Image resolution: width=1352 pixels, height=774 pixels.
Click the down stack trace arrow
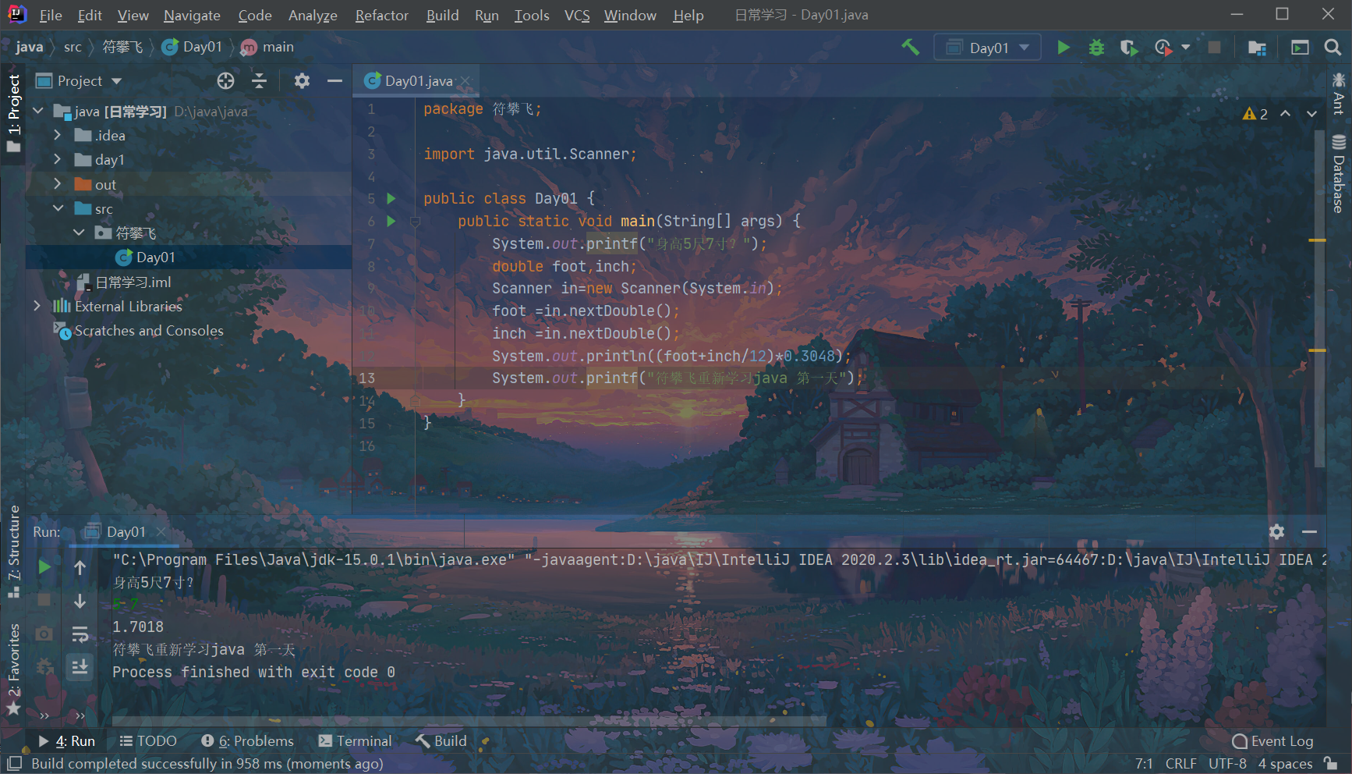pyautogui.click(x=80, y=601)
